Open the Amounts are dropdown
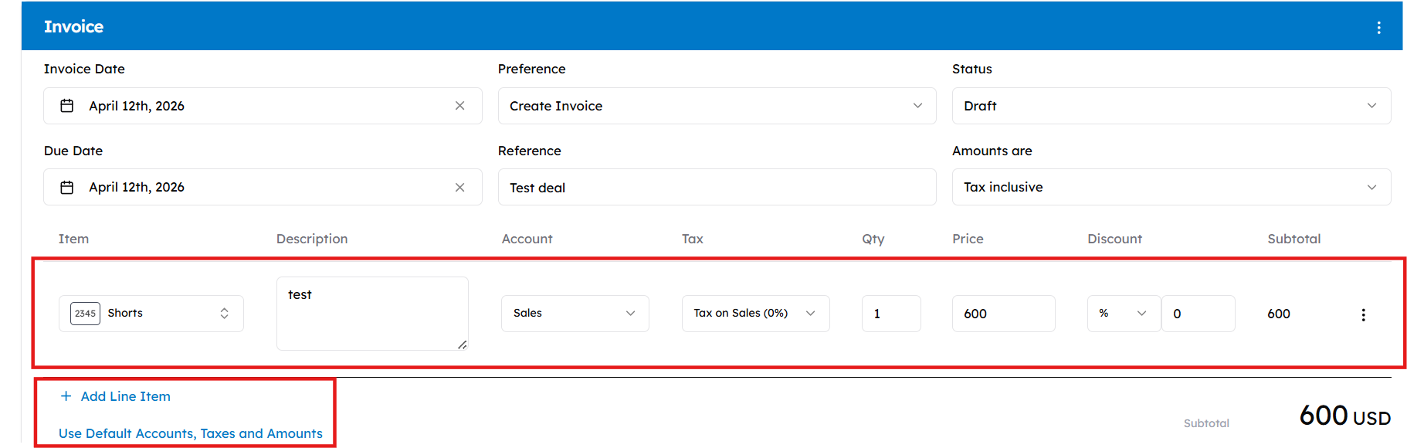This screenshot has height=448, width=1407. coord(1171,187)
